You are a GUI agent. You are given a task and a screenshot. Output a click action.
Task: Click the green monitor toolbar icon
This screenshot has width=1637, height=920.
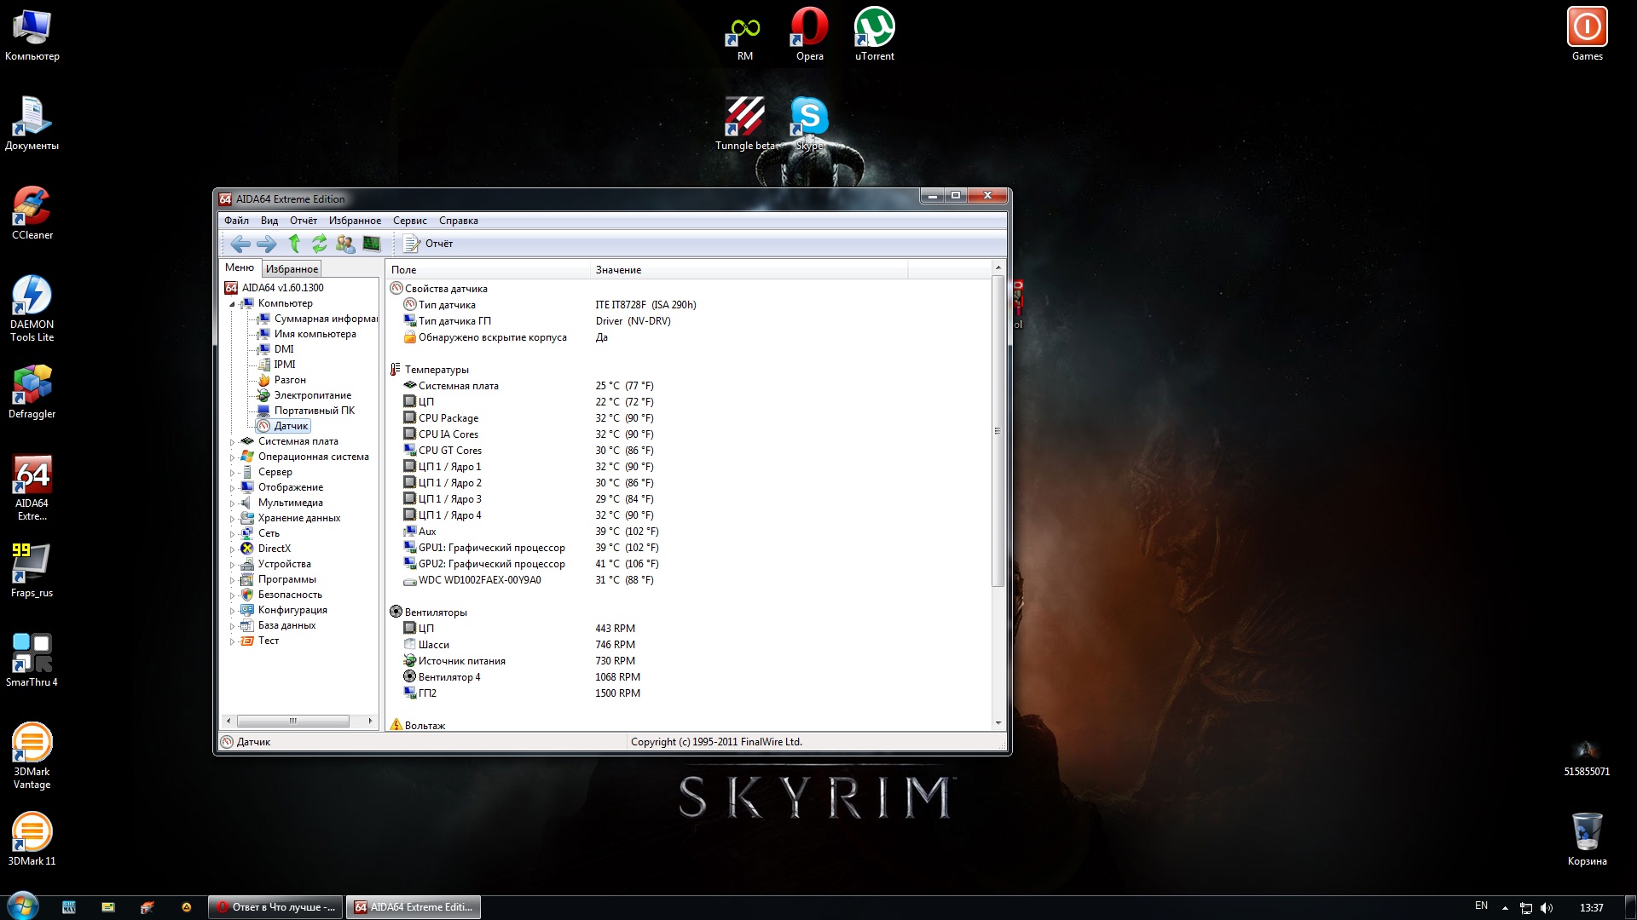pyautogui.click(x=372, y=244)
